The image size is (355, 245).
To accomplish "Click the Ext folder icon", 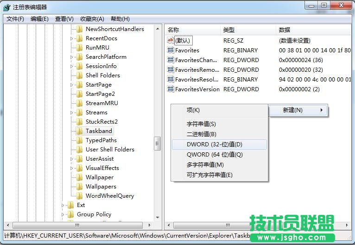I will [70, 206].
